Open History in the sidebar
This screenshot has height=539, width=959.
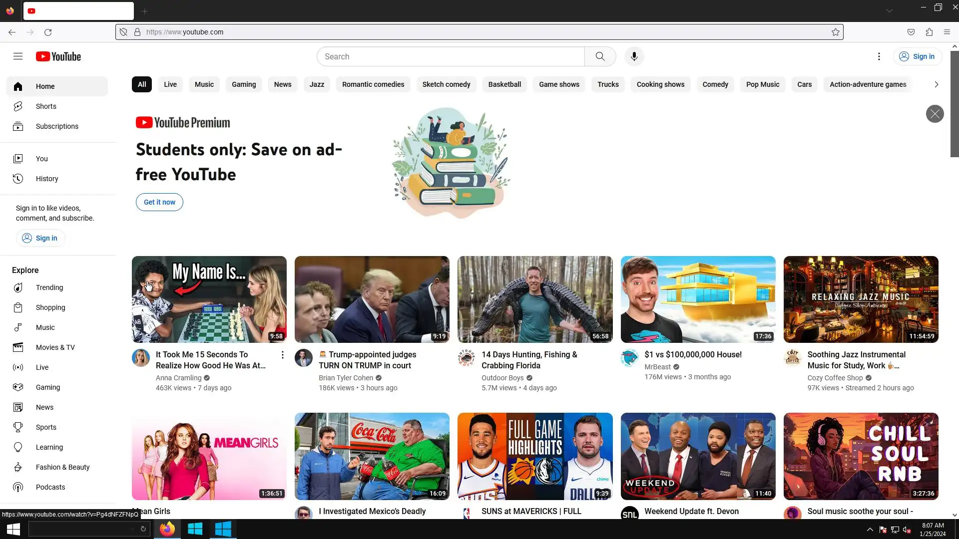[x=47, y=179]
